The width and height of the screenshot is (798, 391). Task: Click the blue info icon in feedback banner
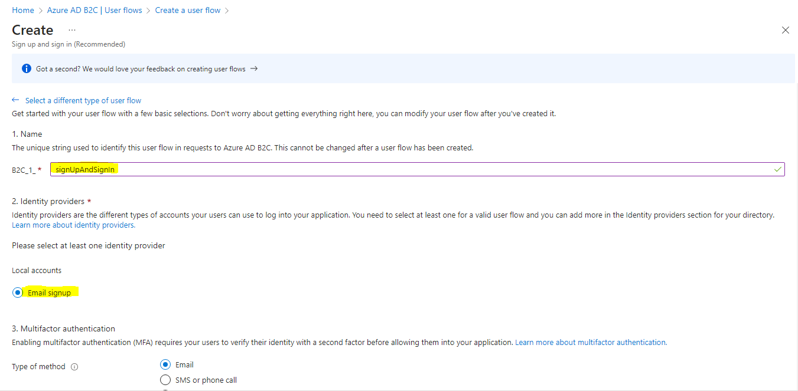[x=27, y=68]
